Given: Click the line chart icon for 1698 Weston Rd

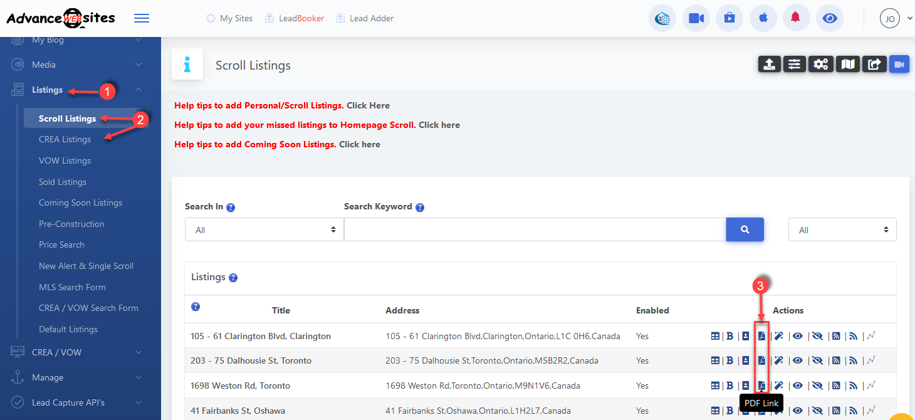Looking at the screenshot, I should click(x=871, y=386).
